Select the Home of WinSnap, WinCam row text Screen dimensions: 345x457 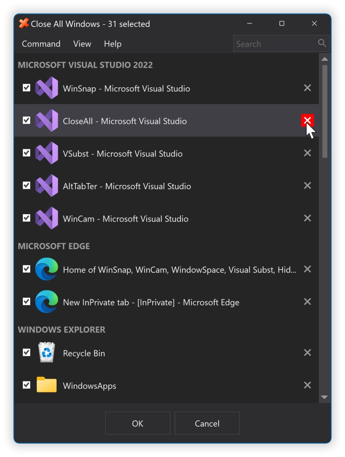pyautogui.click(x=180, y=270)
